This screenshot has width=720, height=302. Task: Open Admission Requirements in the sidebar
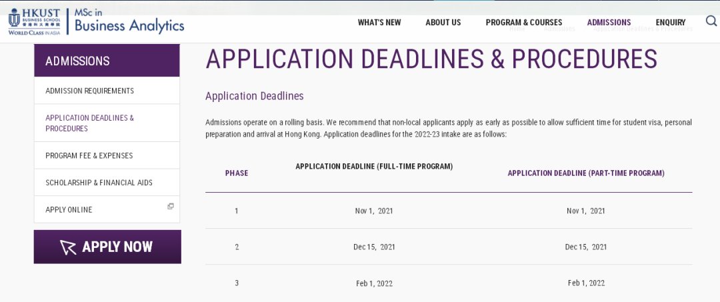90,91
